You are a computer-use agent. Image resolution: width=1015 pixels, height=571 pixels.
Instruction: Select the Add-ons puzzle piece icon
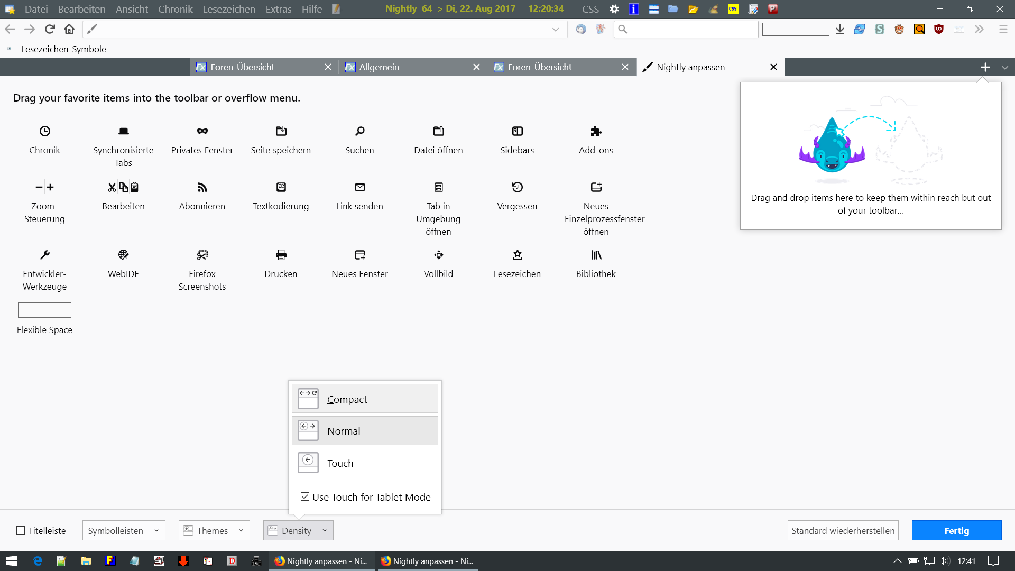point(596,131)
